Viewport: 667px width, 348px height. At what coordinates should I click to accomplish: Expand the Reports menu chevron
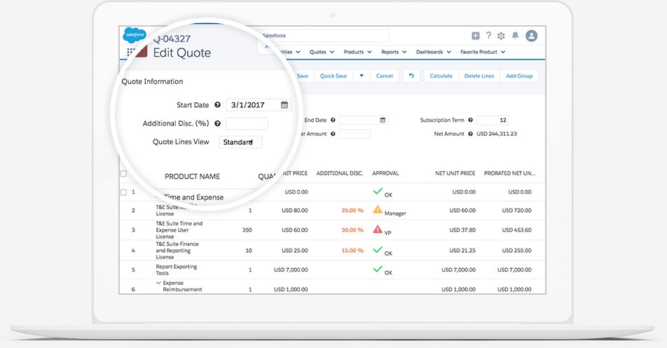point(404,52)
